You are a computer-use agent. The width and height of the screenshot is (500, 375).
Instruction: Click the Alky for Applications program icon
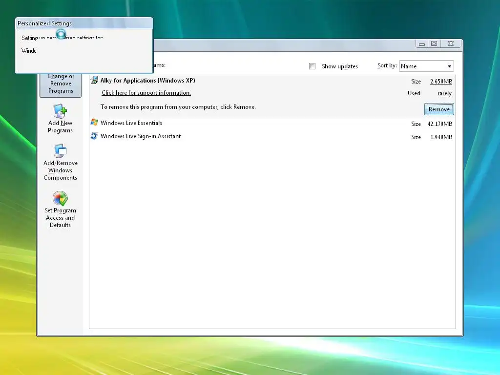click(94, 81)
